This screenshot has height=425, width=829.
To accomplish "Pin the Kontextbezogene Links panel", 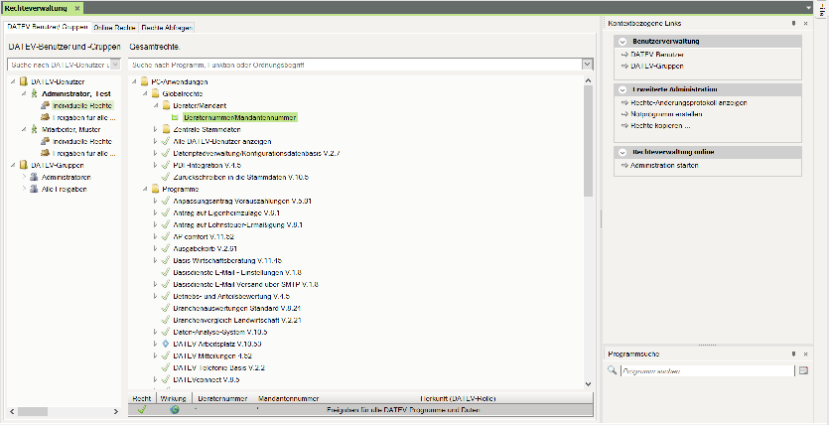I will (x=793, y=22).
